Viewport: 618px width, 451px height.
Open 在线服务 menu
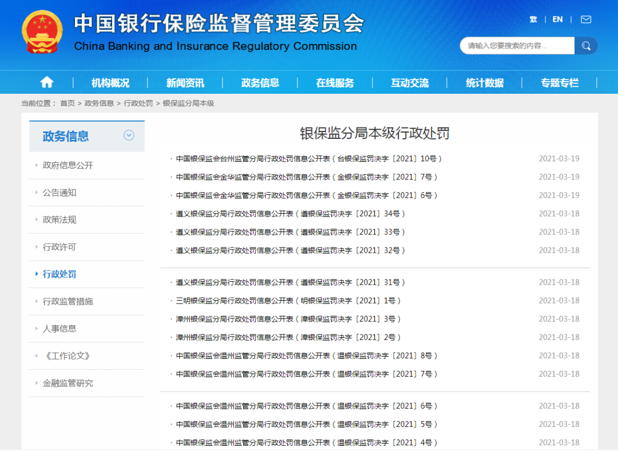(335, 83)
